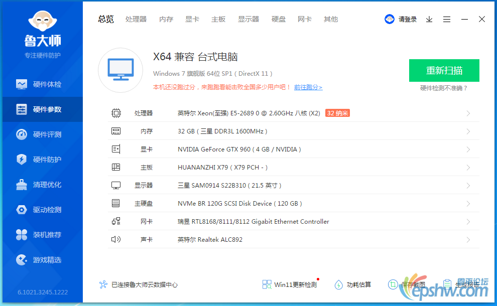Expand the 声卡 Realtek ALC892 row chevron
497x306 pixels.
click(x=468, y=240)
